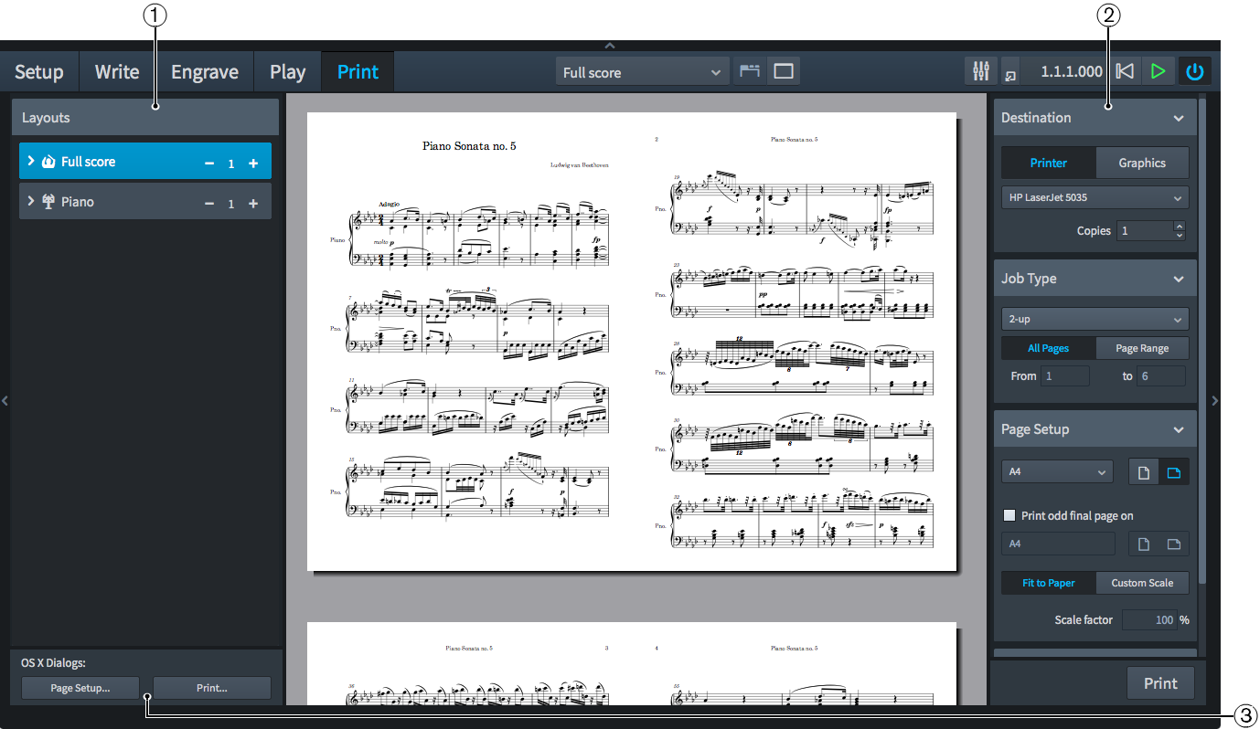Image resolution: width=1260 pixels, height=729 pixels.
Task: Collapse the toolbar with top arrow
Action: (610, 46)
